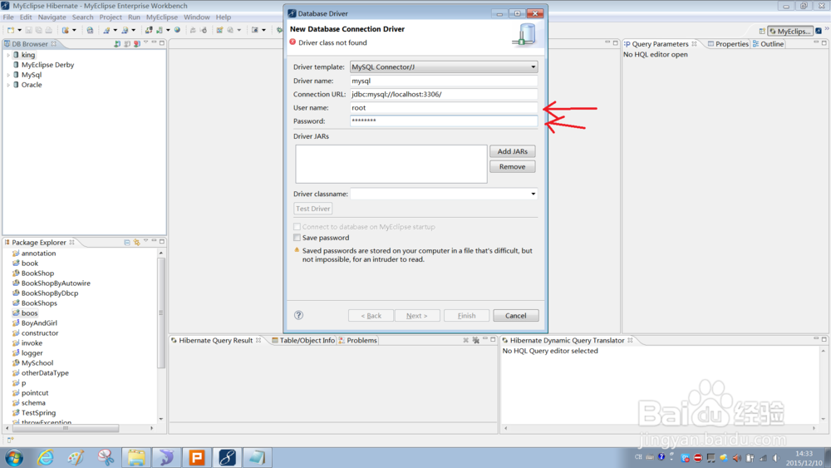The image size is (831, 468).
Task: Switch to the Outline tab
Action: pos(768,44)
